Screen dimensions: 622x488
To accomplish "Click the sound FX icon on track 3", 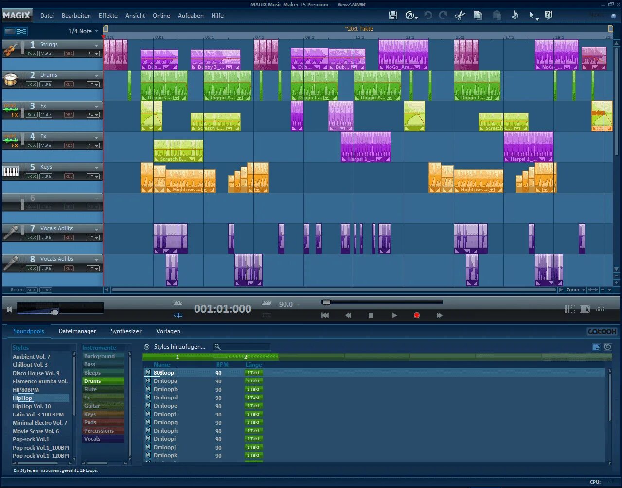I will coord(11,110).
